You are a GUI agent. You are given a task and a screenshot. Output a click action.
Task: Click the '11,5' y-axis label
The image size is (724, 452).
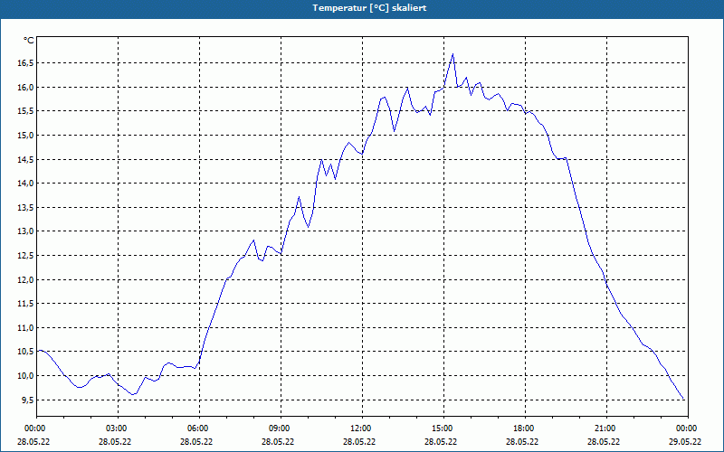(x=24, y=304)
